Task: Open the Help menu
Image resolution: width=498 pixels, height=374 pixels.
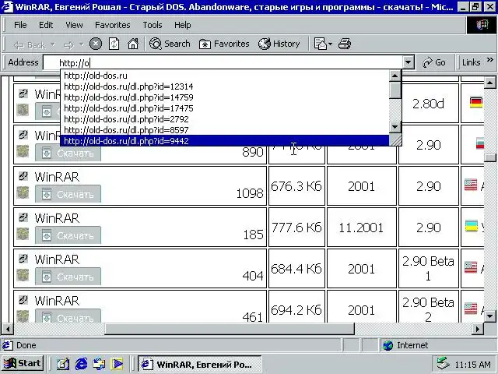Action: click(x=182, y=25)
